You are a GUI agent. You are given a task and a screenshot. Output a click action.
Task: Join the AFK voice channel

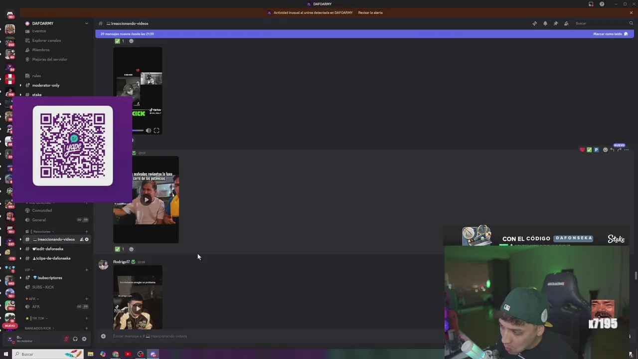pyautogui.click(x=36, y=307)
